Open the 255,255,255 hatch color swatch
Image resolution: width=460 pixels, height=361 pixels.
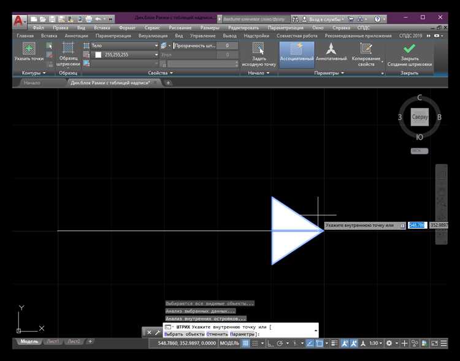point(98,55)
